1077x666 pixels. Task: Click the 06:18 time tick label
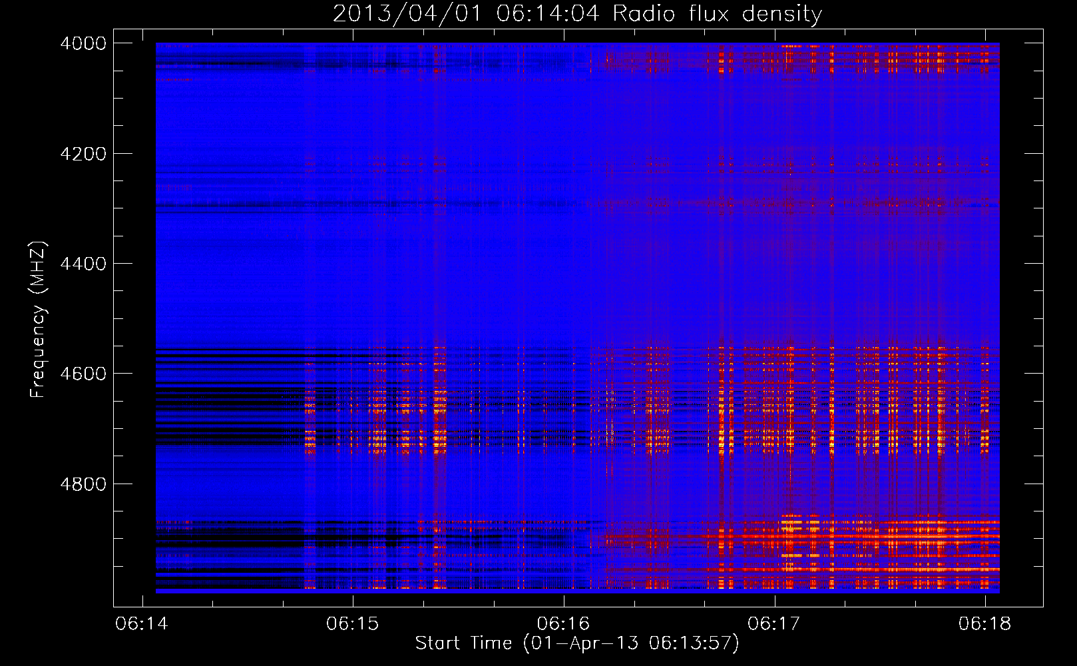984,624
